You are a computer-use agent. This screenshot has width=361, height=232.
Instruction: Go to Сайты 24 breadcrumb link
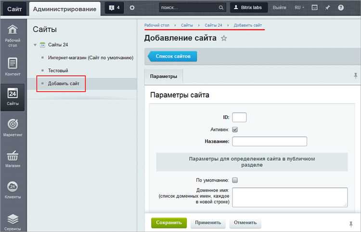213,25
